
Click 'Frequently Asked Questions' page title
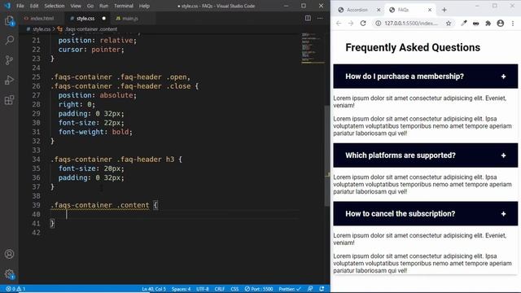pos(413,47)
